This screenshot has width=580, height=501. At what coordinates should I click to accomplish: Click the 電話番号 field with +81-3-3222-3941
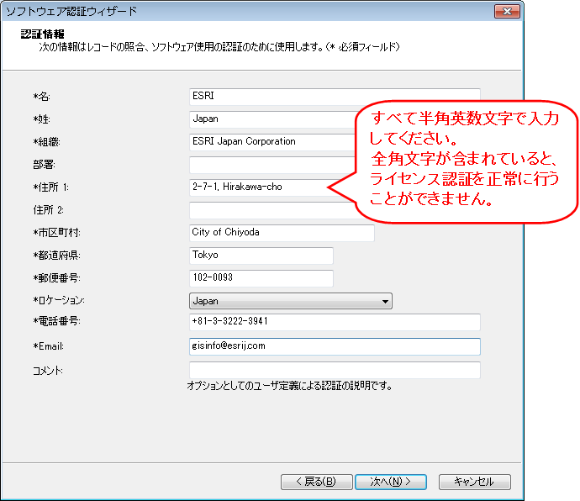335,322
